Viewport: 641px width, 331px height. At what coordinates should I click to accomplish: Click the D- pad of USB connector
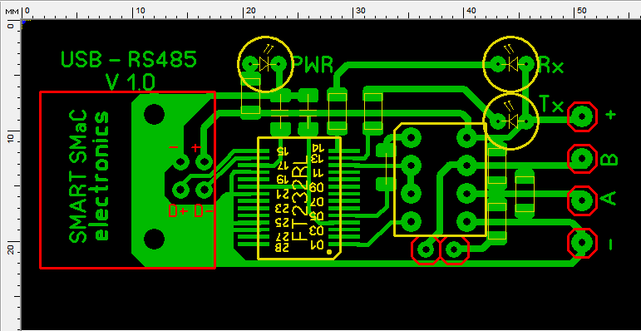pyautogui.click(x=204, y=190)
